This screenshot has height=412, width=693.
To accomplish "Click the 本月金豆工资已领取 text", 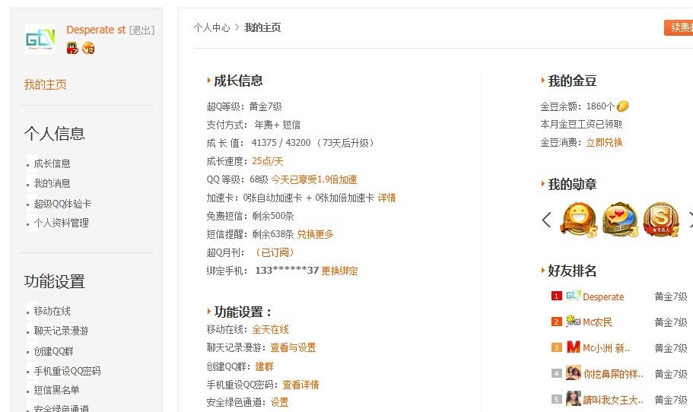I will 581,124.
